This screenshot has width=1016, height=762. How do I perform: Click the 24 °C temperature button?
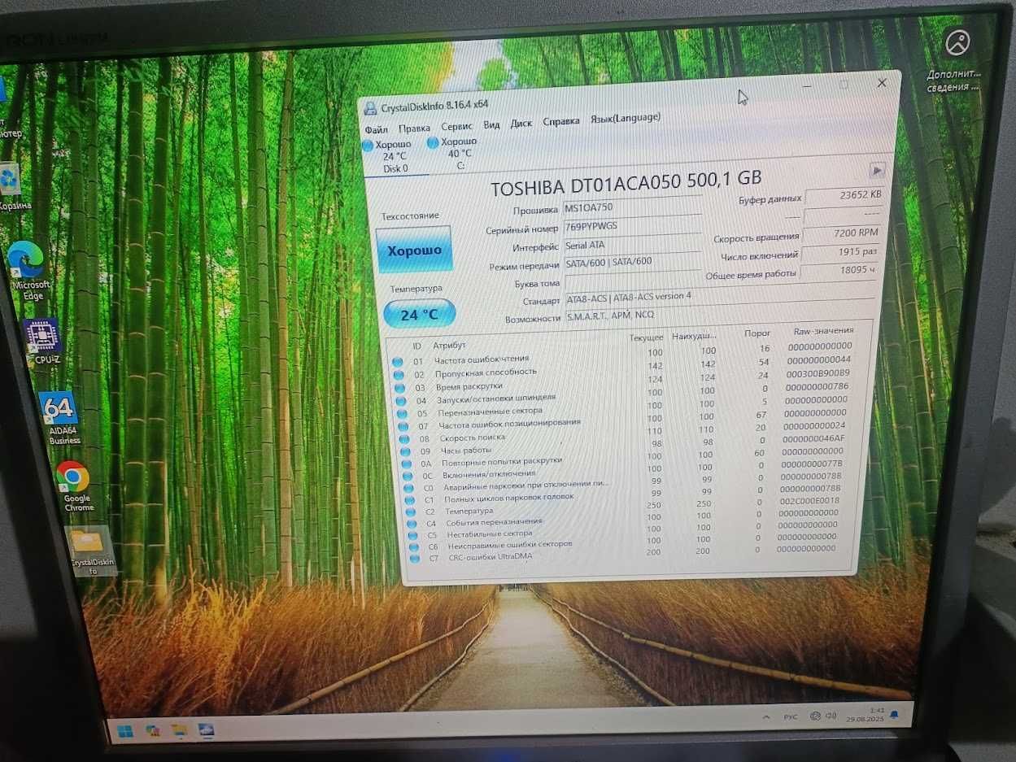[419, 315]
